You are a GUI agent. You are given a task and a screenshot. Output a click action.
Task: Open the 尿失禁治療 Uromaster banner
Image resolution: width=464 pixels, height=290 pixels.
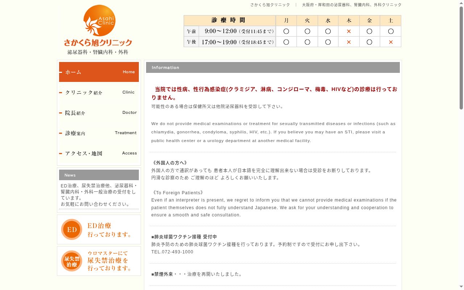99,261
